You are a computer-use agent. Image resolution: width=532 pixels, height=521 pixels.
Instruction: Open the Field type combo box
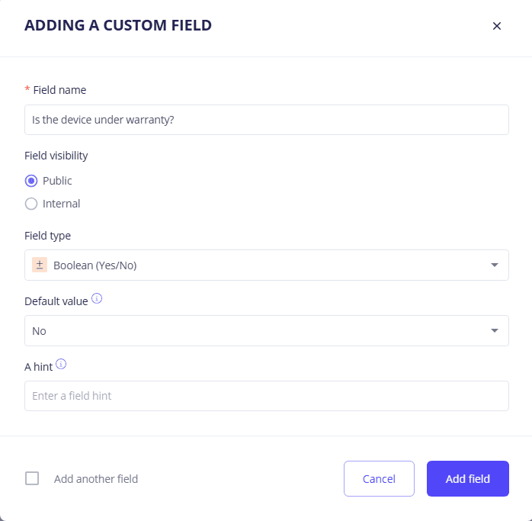(x=259, y=265)
